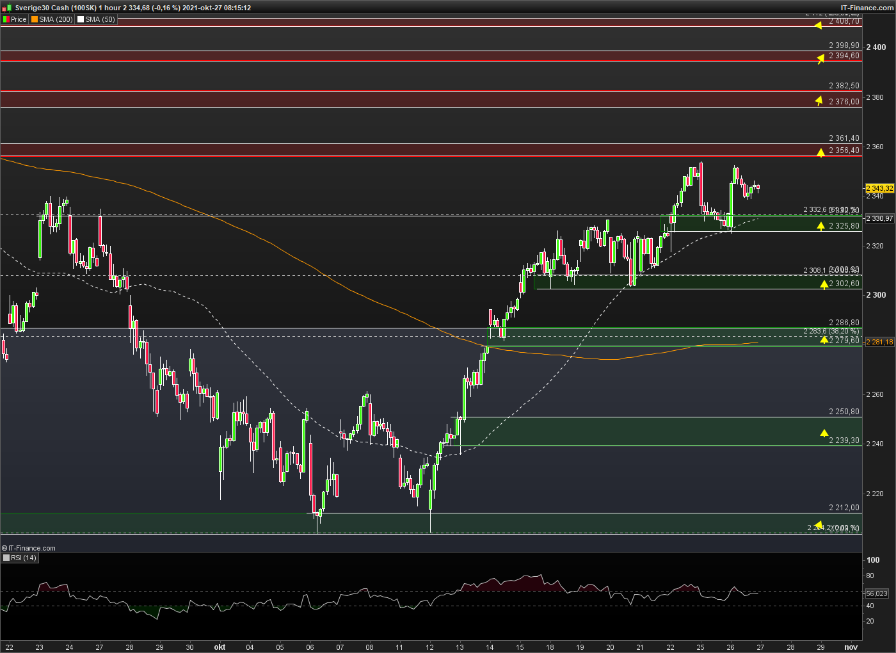Click the 2 330,97 price axis tag
Screen dimensions: 896x653
[x=879, y=218]
